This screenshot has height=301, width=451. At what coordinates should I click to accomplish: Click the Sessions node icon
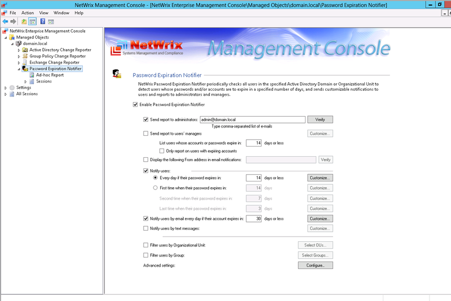coord(32,81)
